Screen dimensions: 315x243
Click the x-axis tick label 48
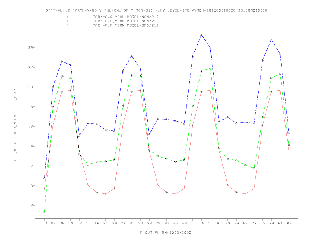[x=184, y=223]
